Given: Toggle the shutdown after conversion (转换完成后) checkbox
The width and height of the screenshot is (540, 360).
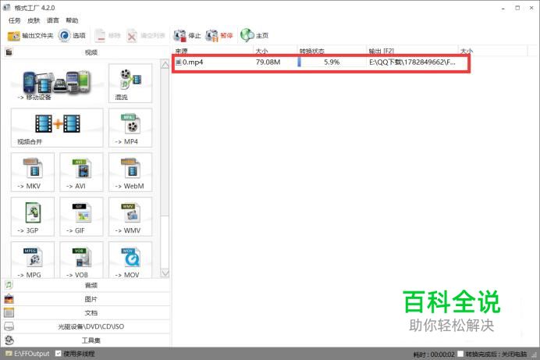Looking at the screenshot, I should (x=460, y=354).
